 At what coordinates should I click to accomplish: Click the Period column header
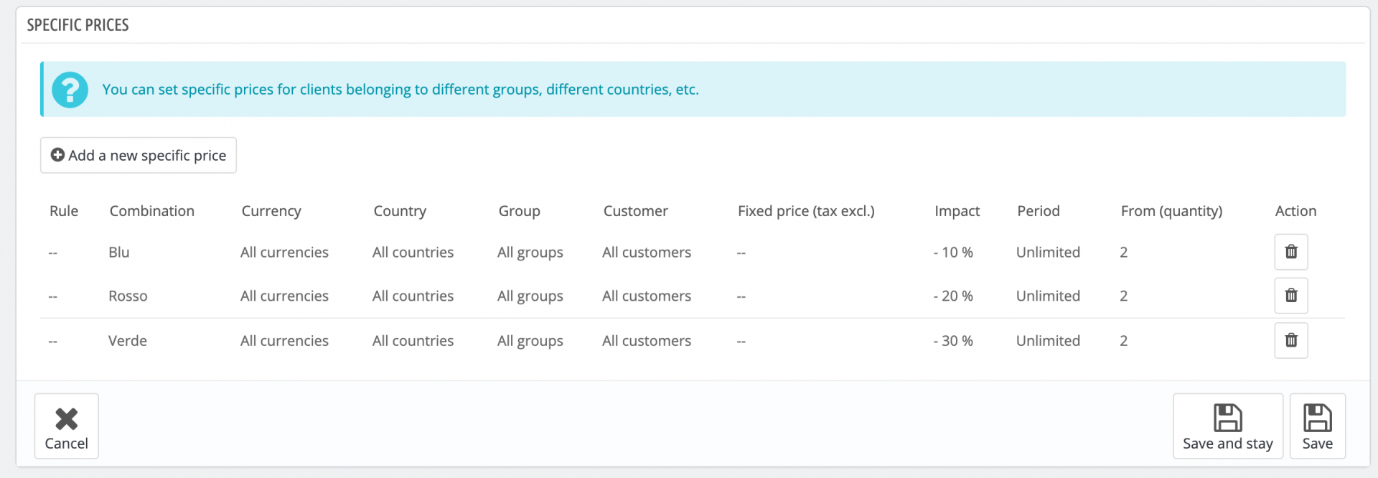(1038, 211)
